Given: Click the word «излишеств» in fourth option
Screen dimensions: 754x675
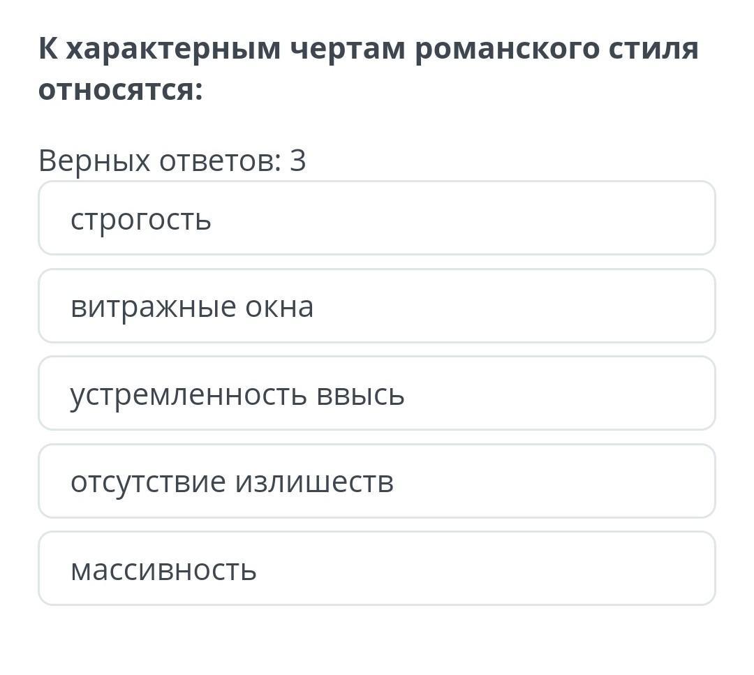Looking at the screenshot, I should click(x=314, y=482).
